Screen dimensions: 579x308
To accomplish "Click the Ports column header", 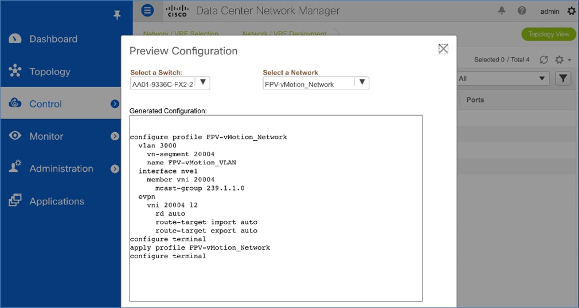I will click(x=475, y=100).
